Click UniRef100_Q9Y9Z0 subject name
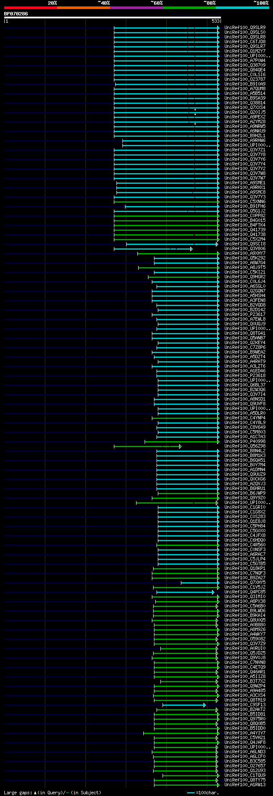The image size is (273, 796). pos(245,498)
